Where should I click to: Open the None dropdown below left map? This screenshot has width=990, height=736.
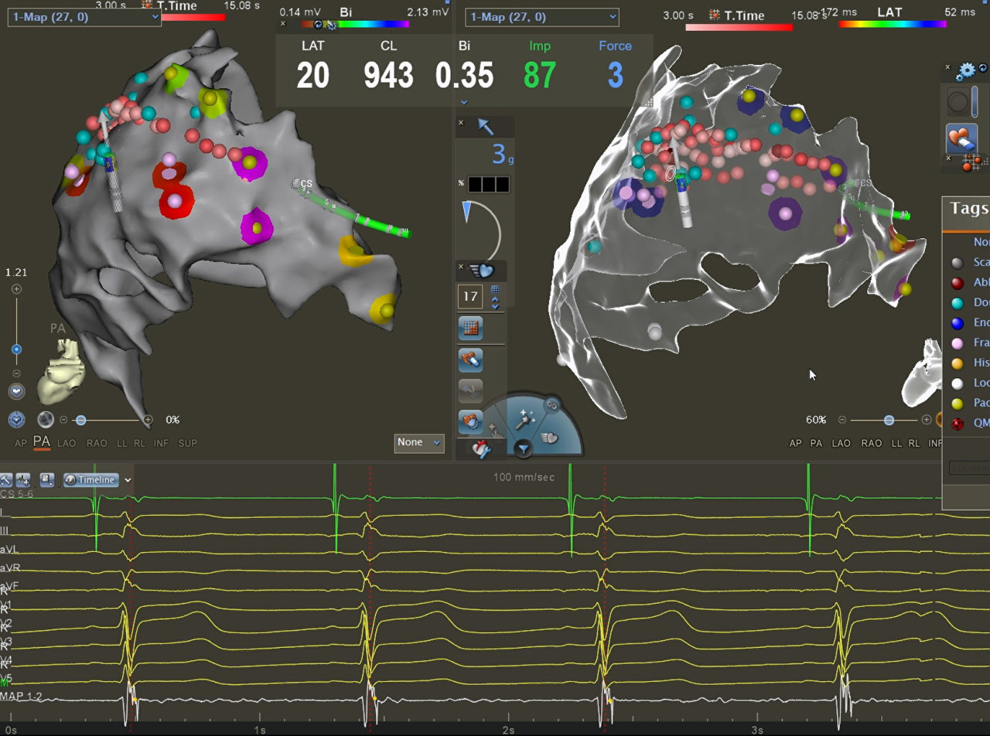tap(418, 443)
